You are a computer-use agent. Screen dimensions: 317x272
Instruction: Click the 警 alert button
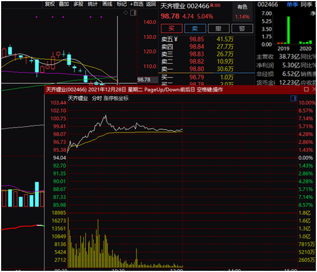point(242,28)
